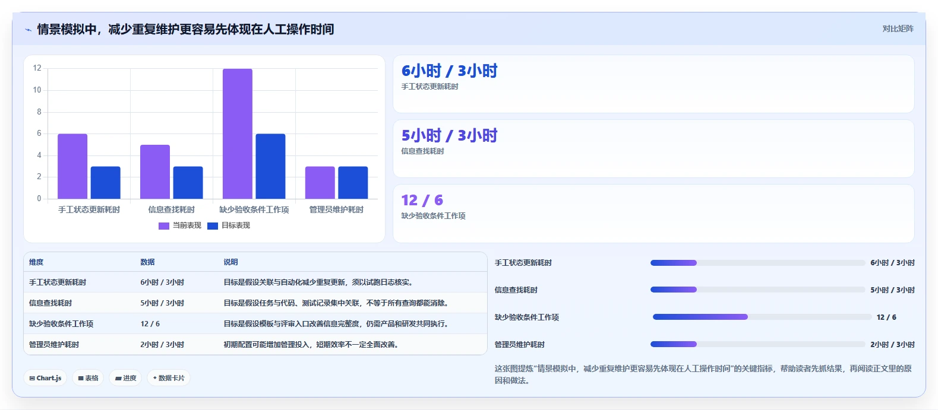Viewport: 938px width, 410px height.
Task: Click the progress value 2小时 / 3小时
Action: 893,345
